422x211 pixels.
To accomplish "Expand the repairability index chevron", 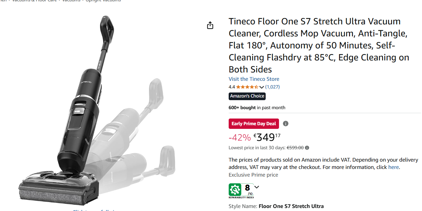I will [x=257, y=187].
